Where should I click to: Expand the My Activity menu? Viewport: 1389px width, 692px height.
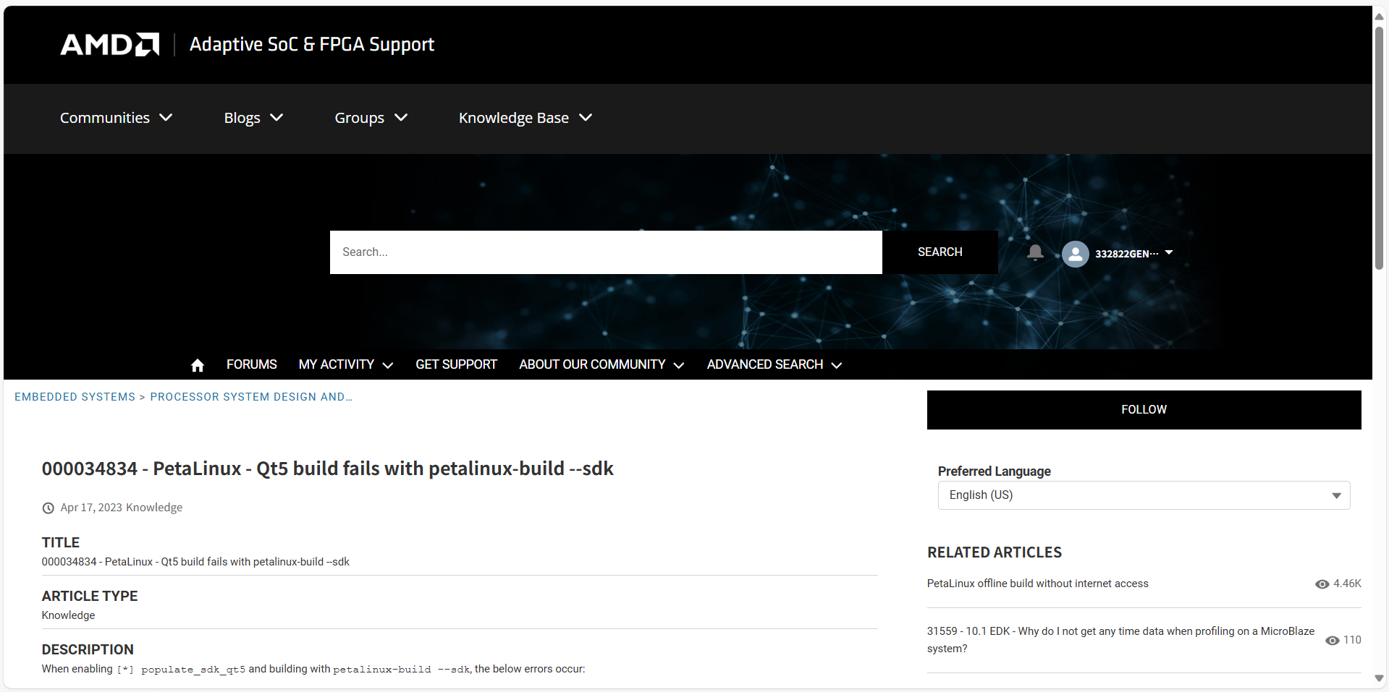(x=346, y=364)
